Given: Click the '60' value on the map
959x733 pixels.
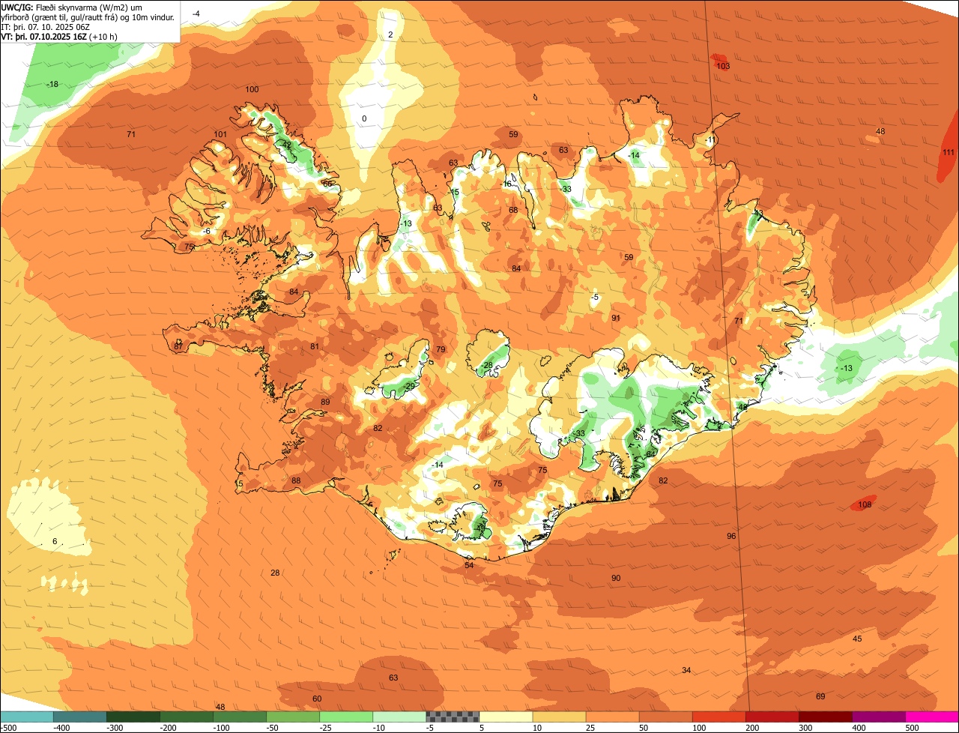Looking at the screenshot, I should tap(317, 699).
